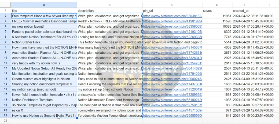Select 'Notion Minimalistic Dashboard Homepage' cell
Viewport: 279px width, 124px height.
(110, 100)
